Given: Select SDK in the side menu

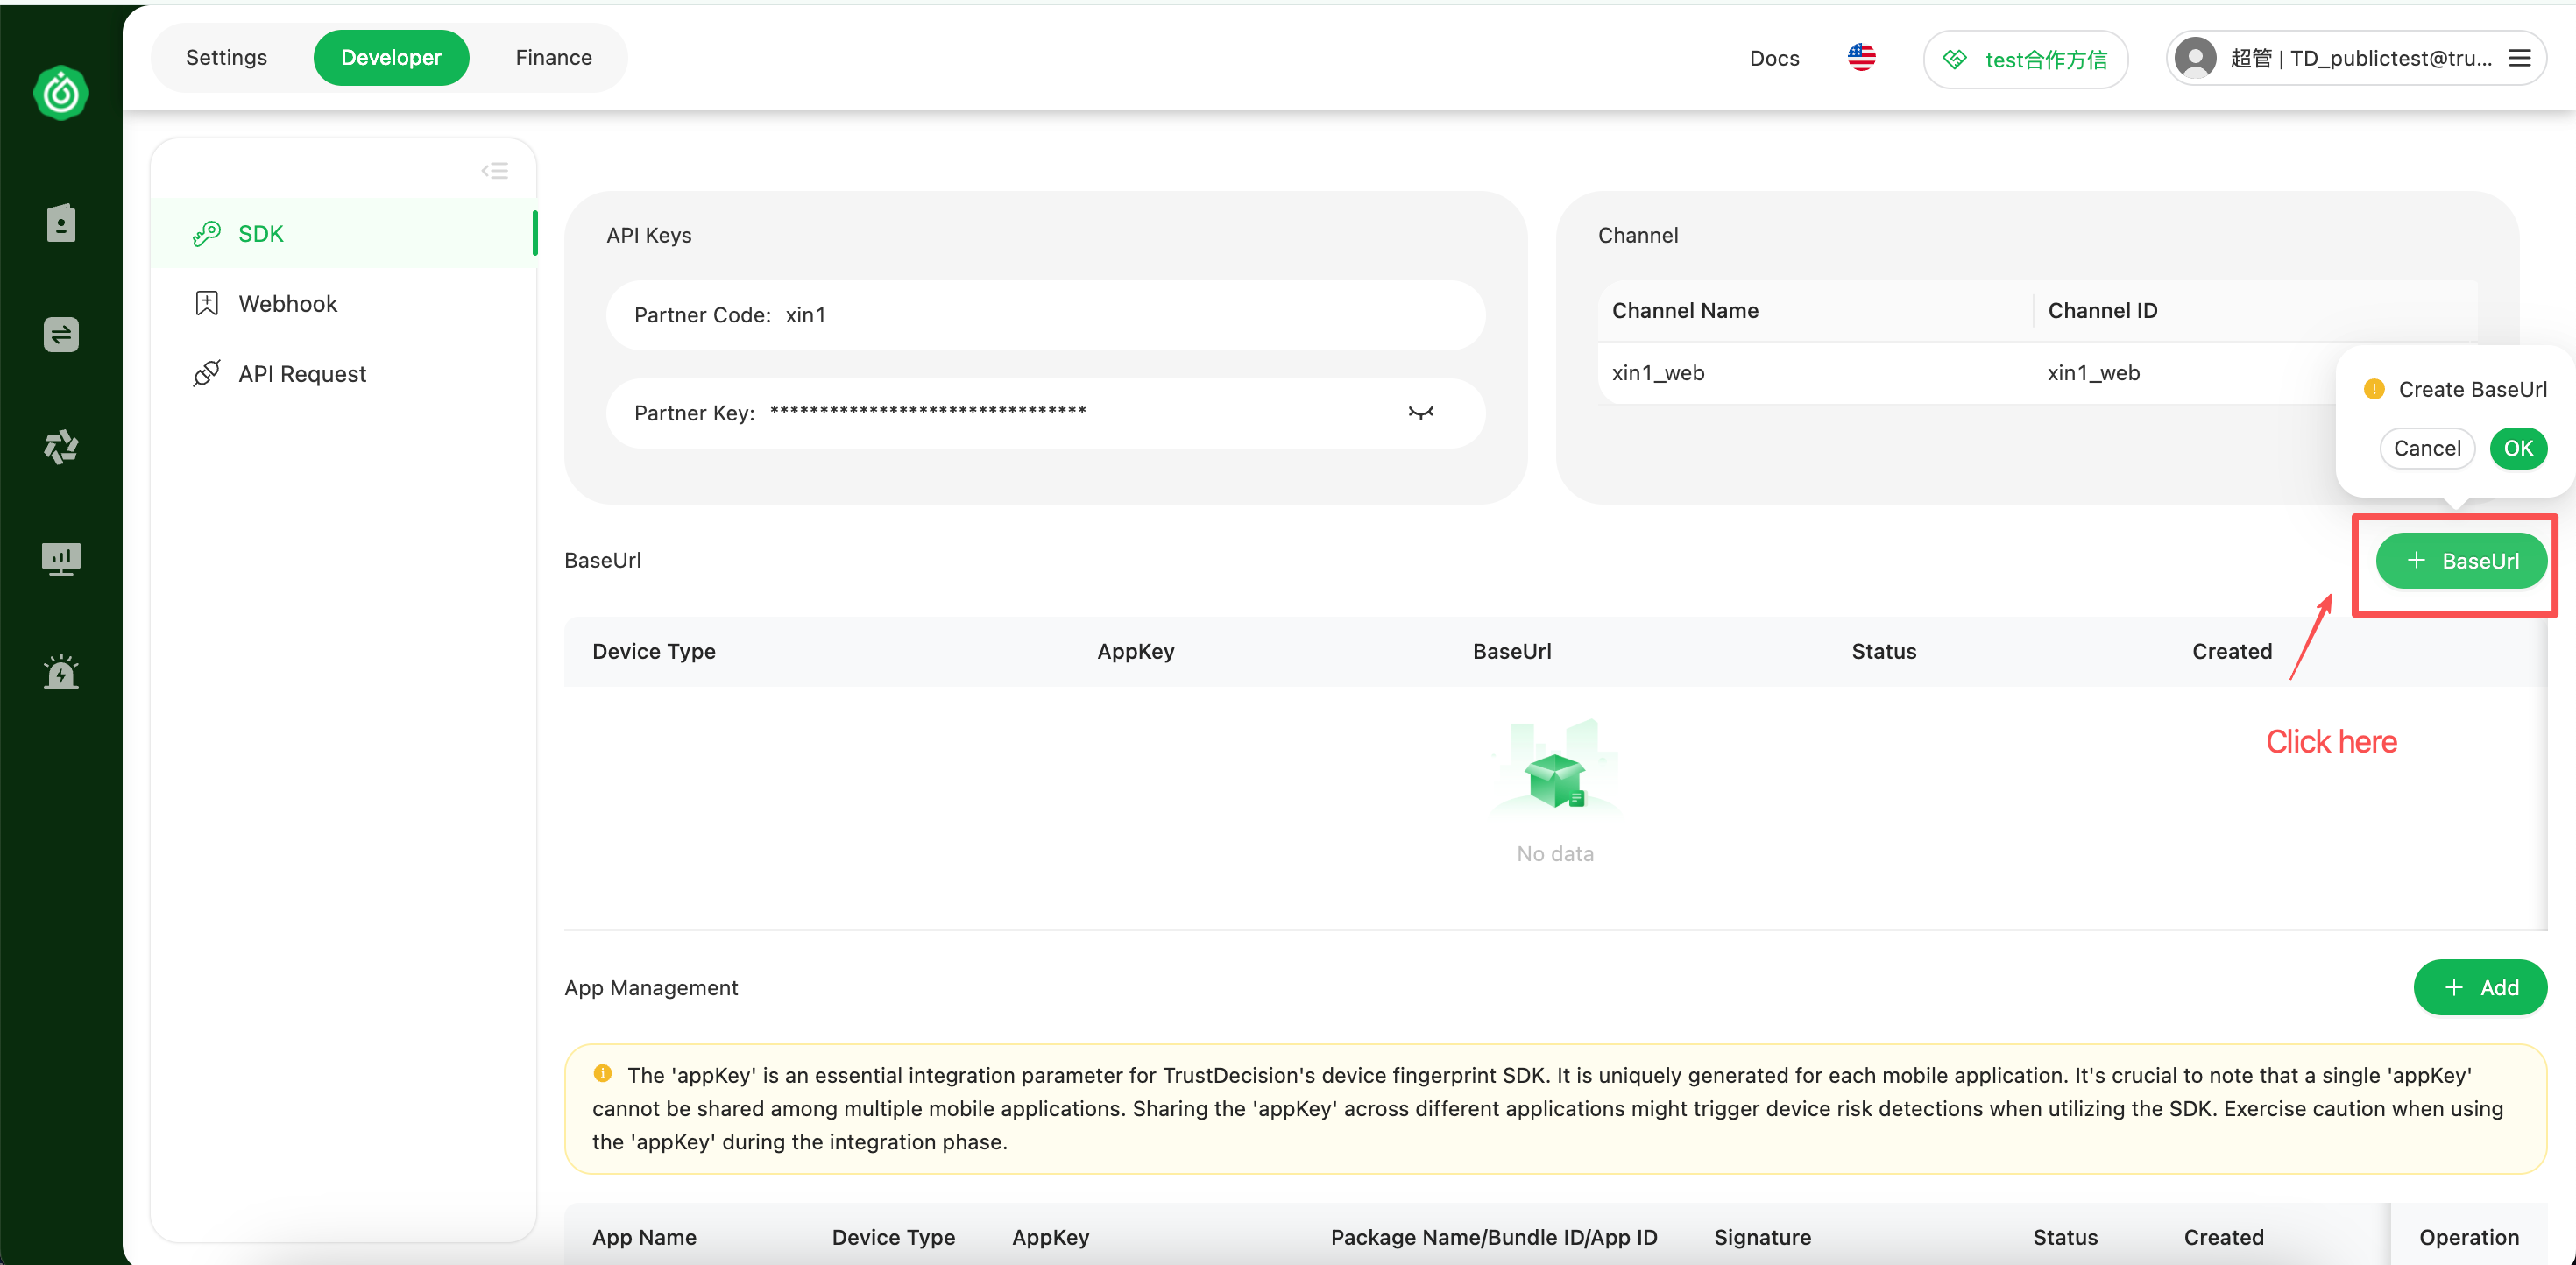Looking at the screenshot, I should pos(344,233).
